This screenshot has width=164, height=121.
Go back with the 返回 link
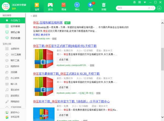point(34,16)
